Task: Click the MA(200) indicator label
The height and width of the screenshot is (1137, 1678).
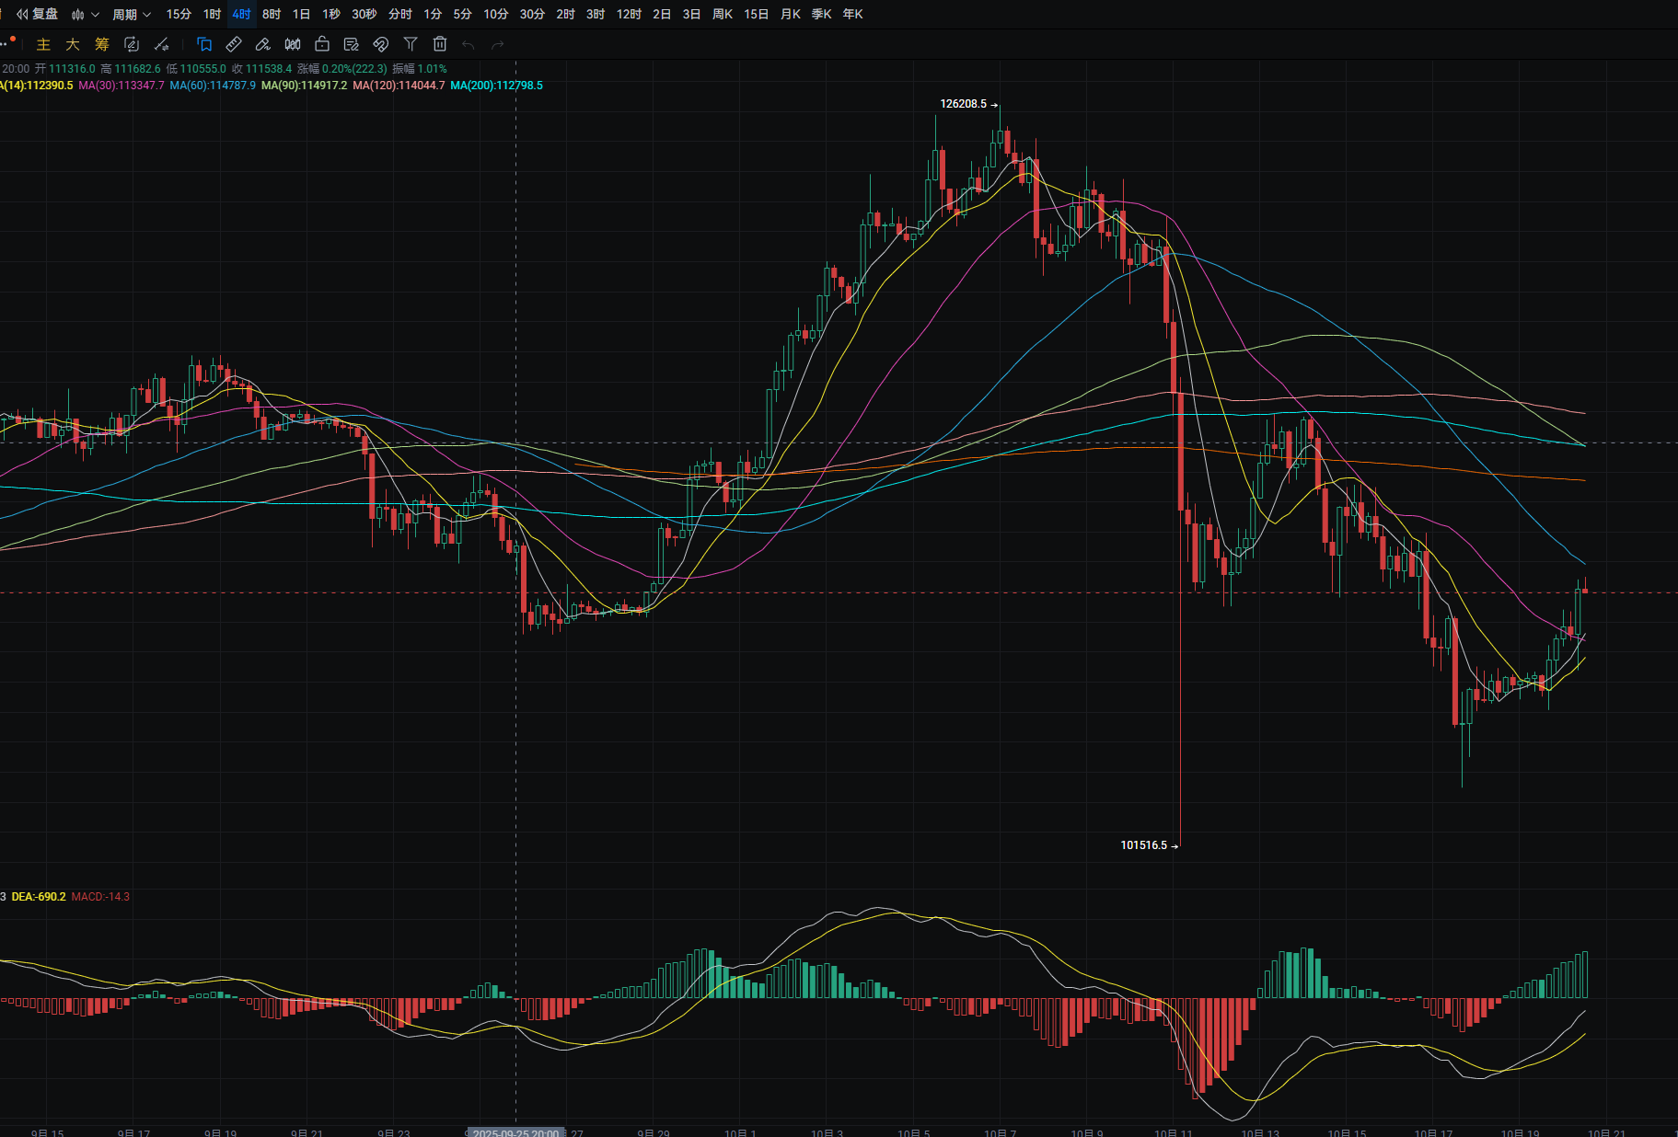Action: (496, 86)
